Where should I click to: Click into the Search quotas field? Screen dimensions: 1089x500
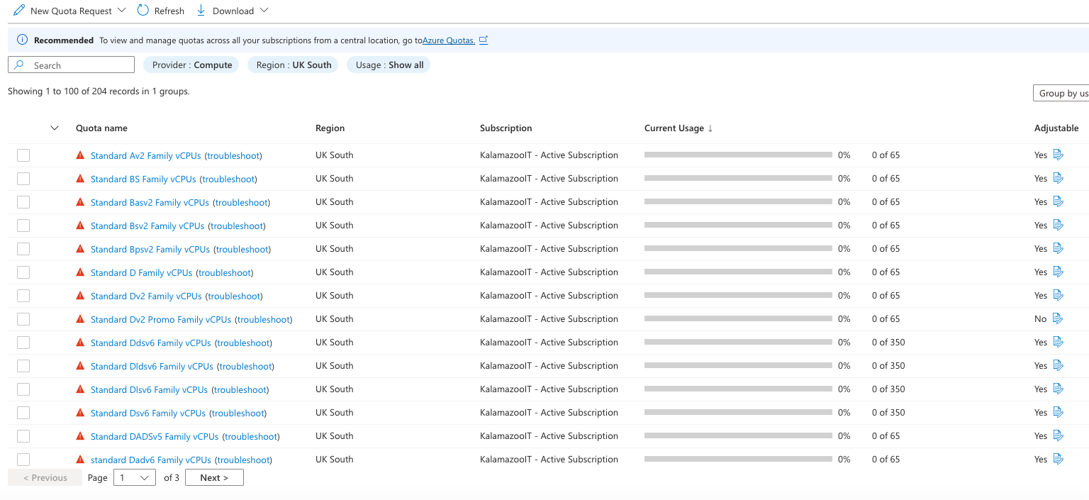tap(78, 65)
